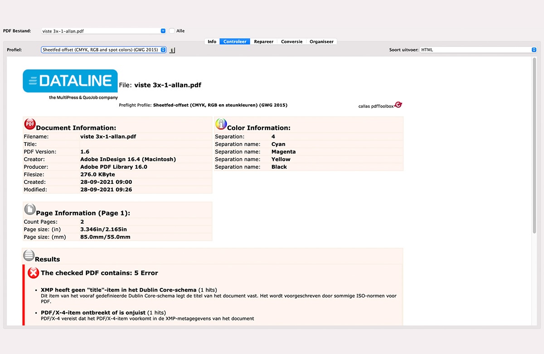Click the Separation count value '4'
The image size is (544, 354).
coord(273,136)
